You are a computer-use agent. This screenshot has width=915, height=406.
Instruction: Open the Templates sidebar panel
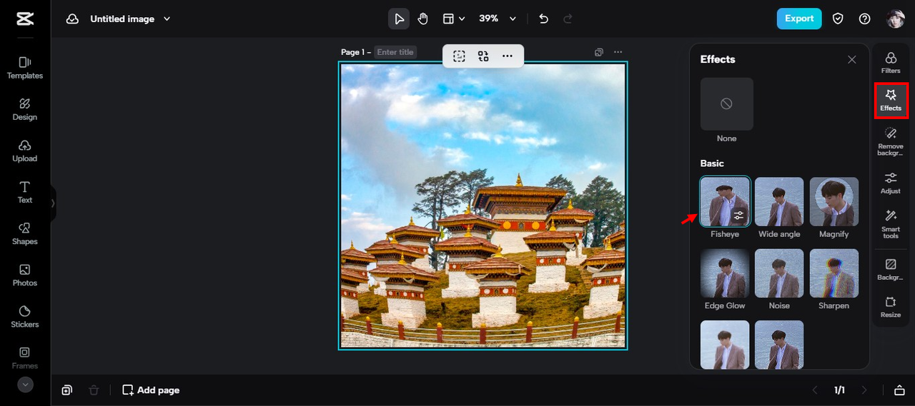pyautogui.click(x=25, y=68)
